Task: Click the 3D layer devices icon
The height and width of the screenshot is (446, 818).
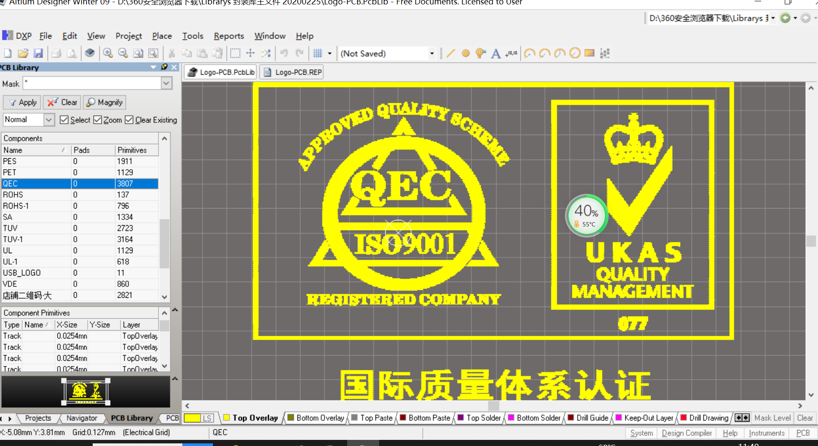Action: pos(90,53)
